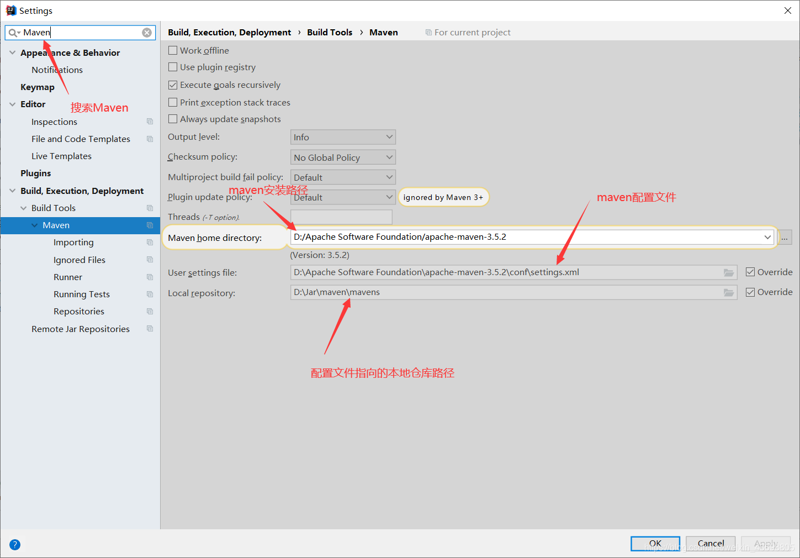Image resolution: width=800 pixels, height=558 pixels.
Task: Click the Cancel button
Action: tap(711, 543)
